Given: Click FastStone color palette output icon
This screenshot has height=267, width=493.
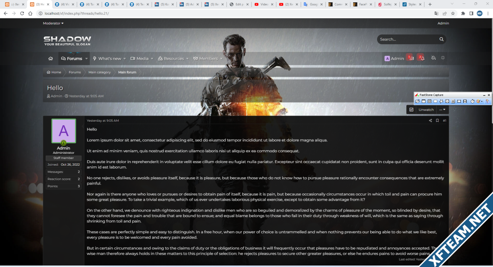Looking at the screenshot, I should pos(479,101).
